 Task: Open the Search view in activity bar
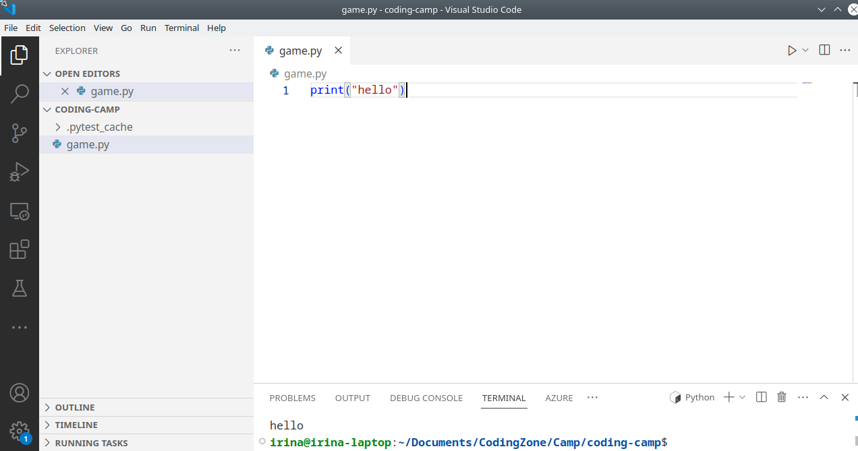(20, 94)
